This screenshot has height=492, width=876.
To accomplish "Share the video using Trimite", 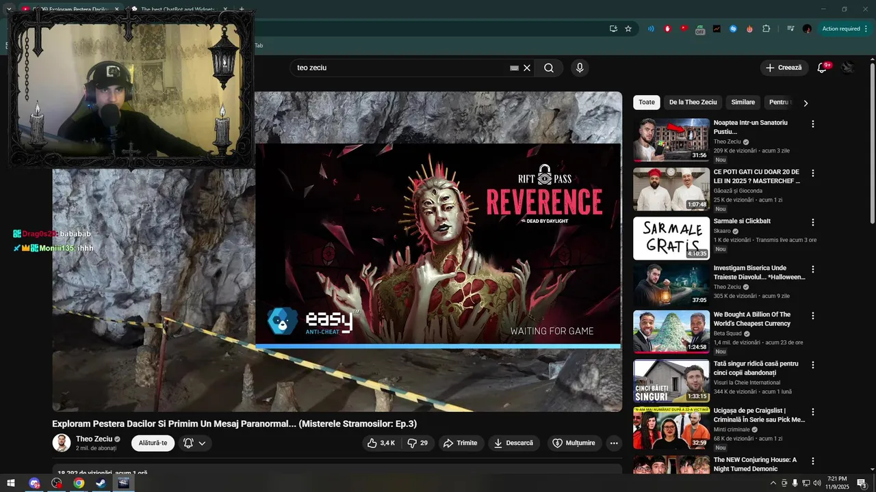I will [461, 443].
